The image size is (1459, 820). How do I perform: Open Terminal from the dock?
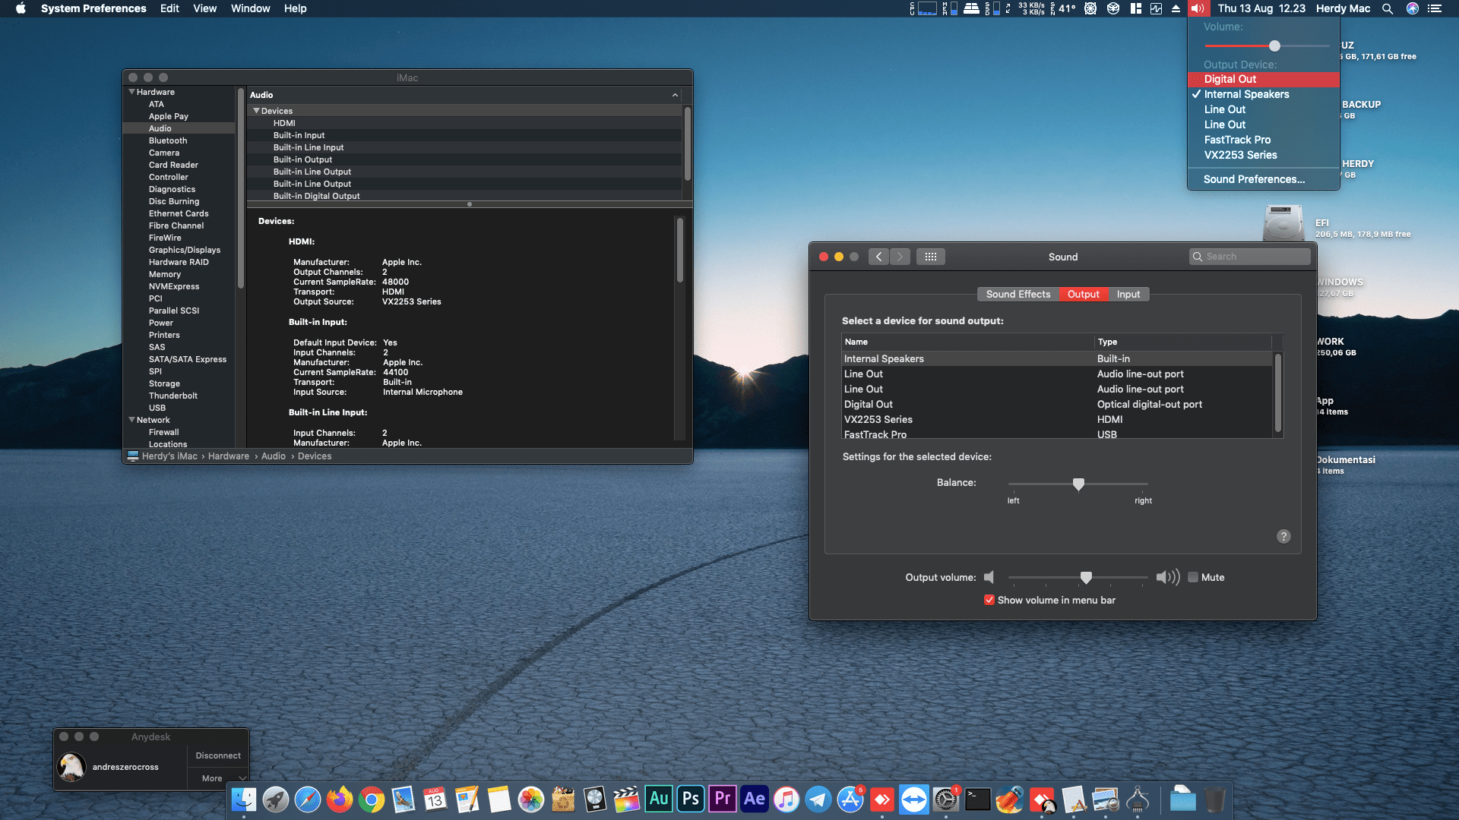pyautogui.click(x=978, y=799)
